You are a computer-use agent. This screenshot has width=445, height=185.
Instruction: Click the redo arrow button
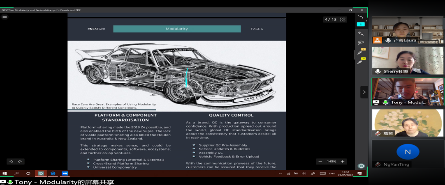tap(19, 162)
